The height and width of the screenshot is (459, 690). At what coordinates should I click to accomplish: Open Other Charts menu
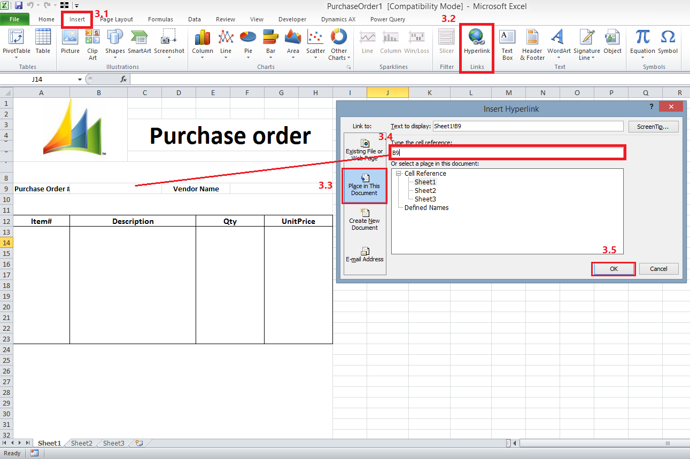[339, 44]
